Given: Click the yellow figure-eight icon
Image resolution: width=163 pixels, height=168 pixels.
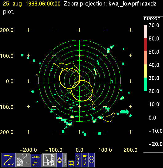Looking at the screenshot, I should coord(92,160).
